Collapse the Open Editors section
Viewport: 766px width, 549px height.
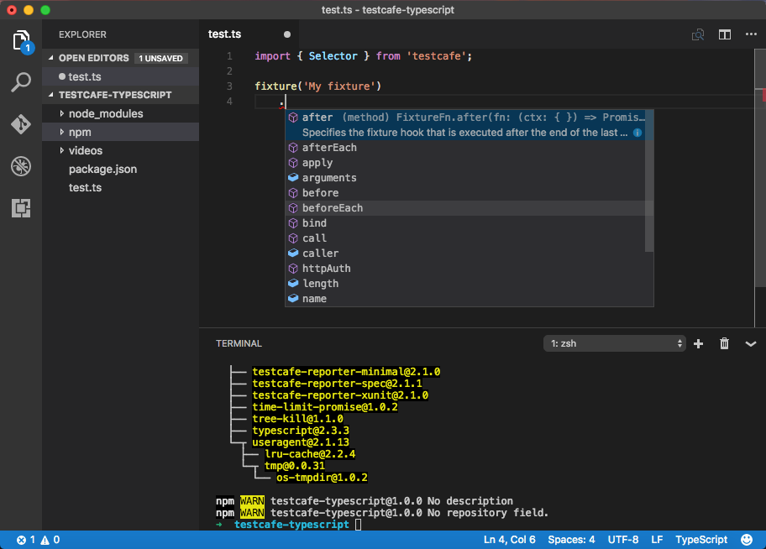tap(52, 58)
